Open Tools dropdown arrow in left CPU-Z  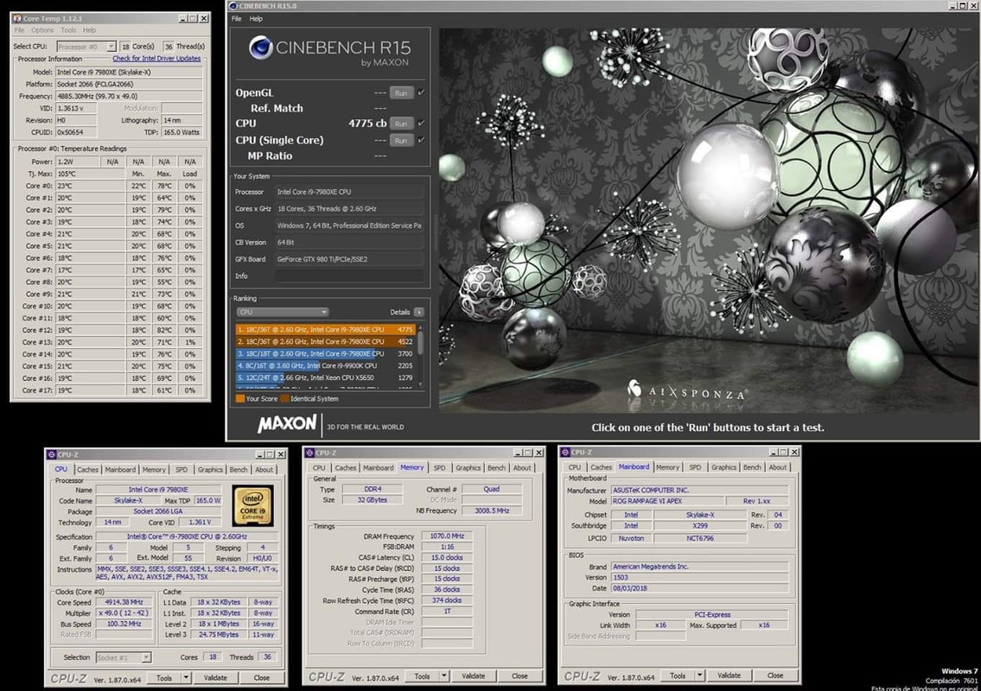click(186, 678)
